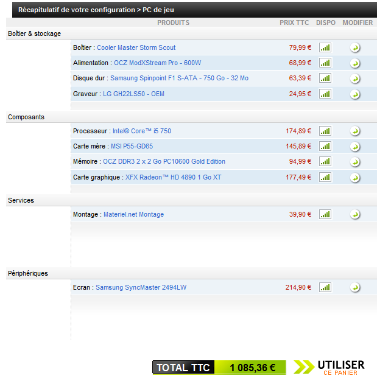
Task: Click the Utiliser ce panier button
Action: pos(329,367)
